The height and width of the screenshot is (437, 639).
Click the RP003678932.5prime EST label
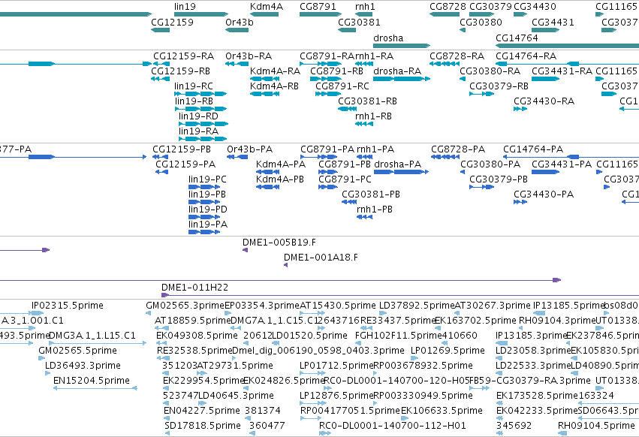(423, 365)
